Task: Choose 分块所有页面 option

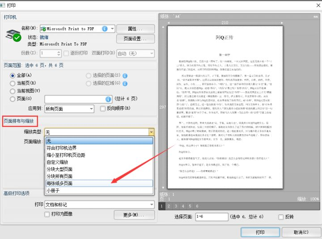Action: [99, 176]
